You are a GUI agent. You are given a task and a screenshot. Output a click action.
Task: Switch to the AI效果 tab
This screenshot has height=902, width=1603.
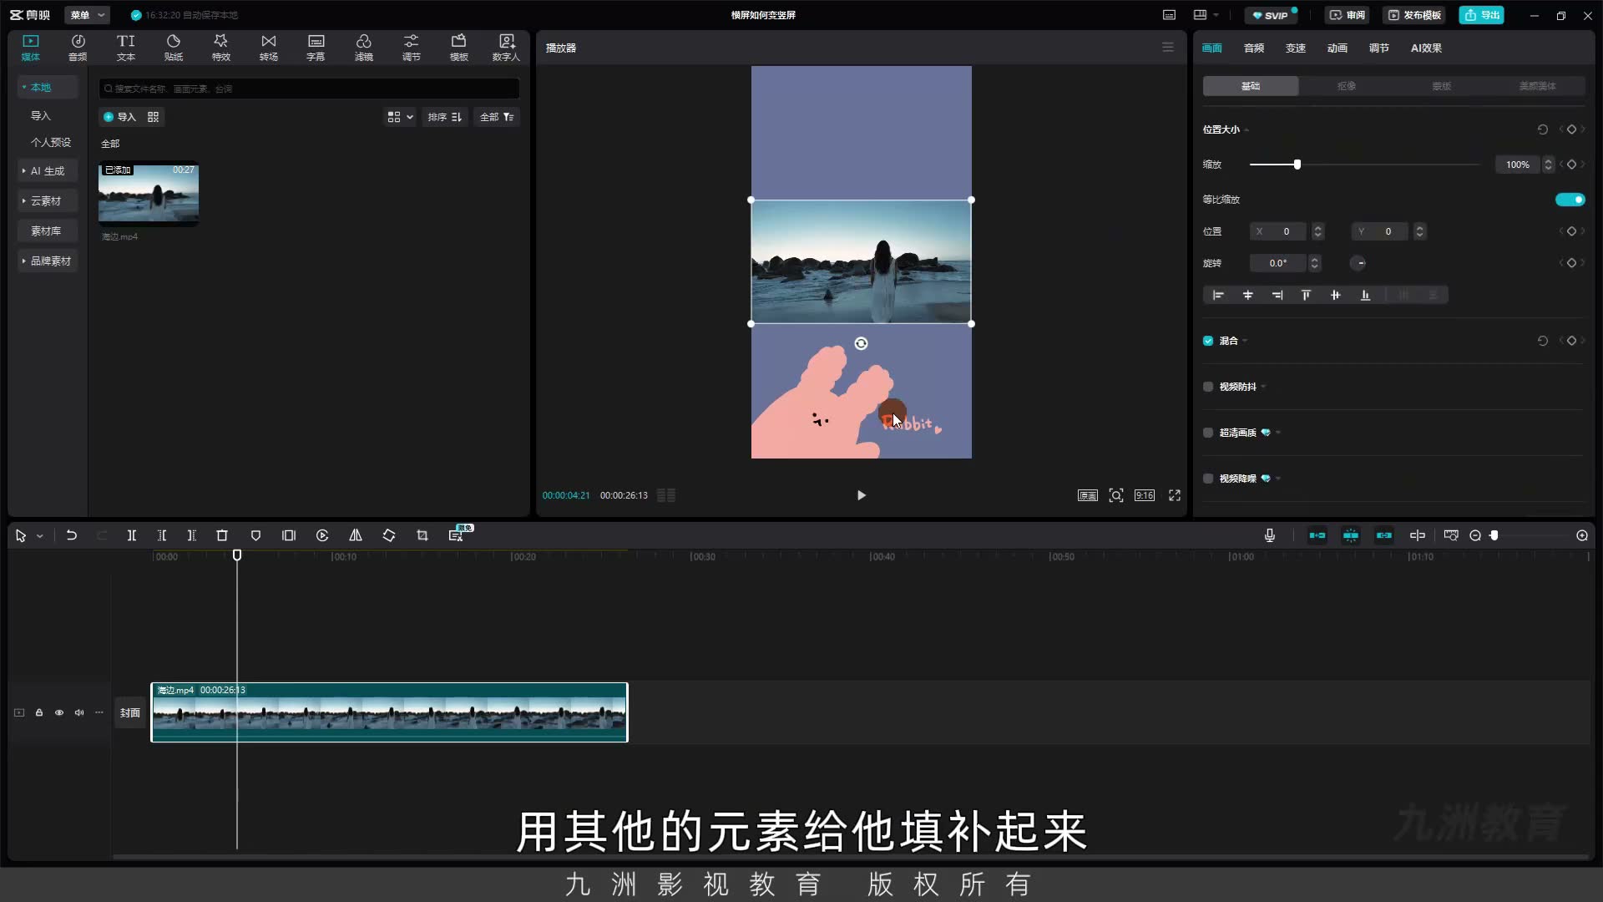pyautogui.click(x=1426, y=48)
